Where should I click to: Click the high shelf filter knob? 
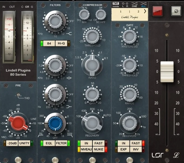[x=55, y=21]
